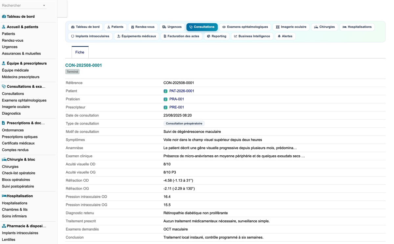This screenshot has height=244, width=394.
Task: Click the entity icon next to PAT-2026-0001
Action: (165, 91)
